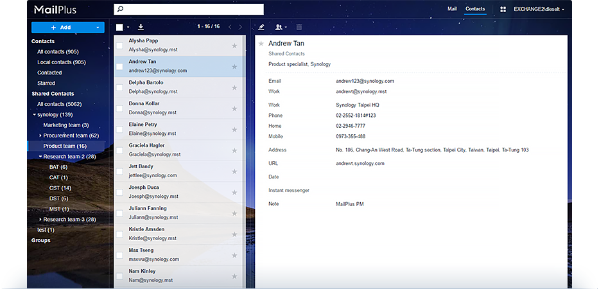Collapse the Research team-2 (28) node

(x=40, y=157)
